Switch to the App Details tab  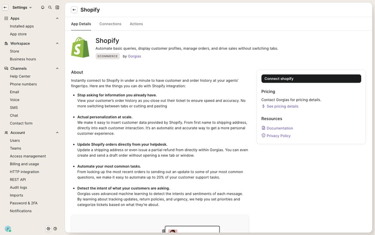coord(81,24)
